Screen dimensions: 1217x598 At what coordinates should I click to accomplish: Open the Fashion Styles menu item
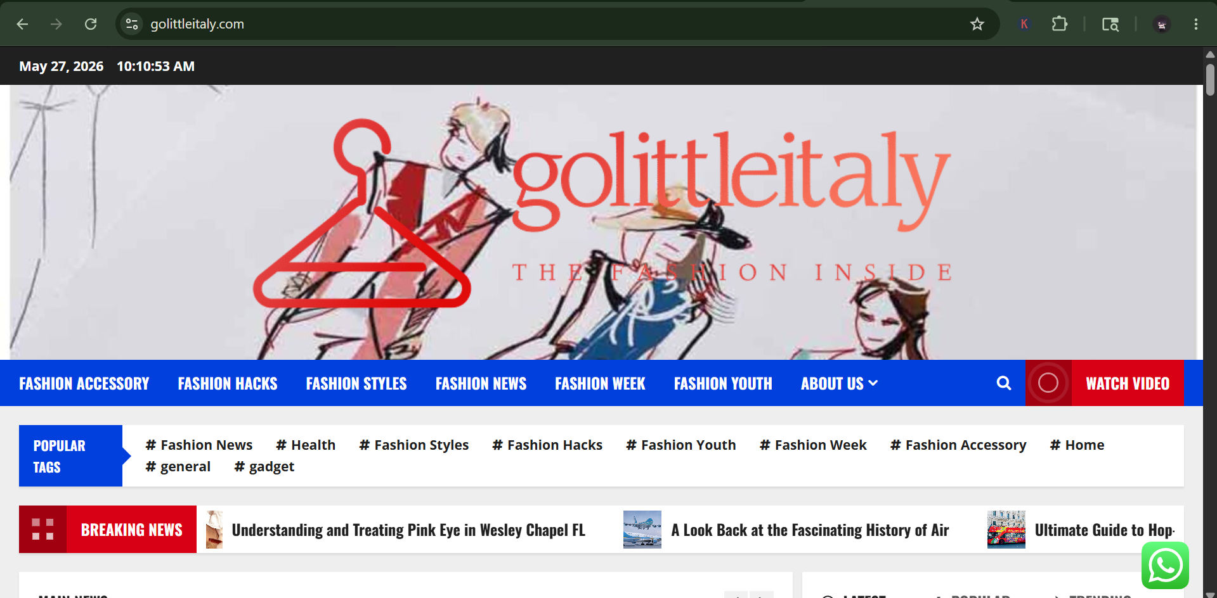point(356,383)
